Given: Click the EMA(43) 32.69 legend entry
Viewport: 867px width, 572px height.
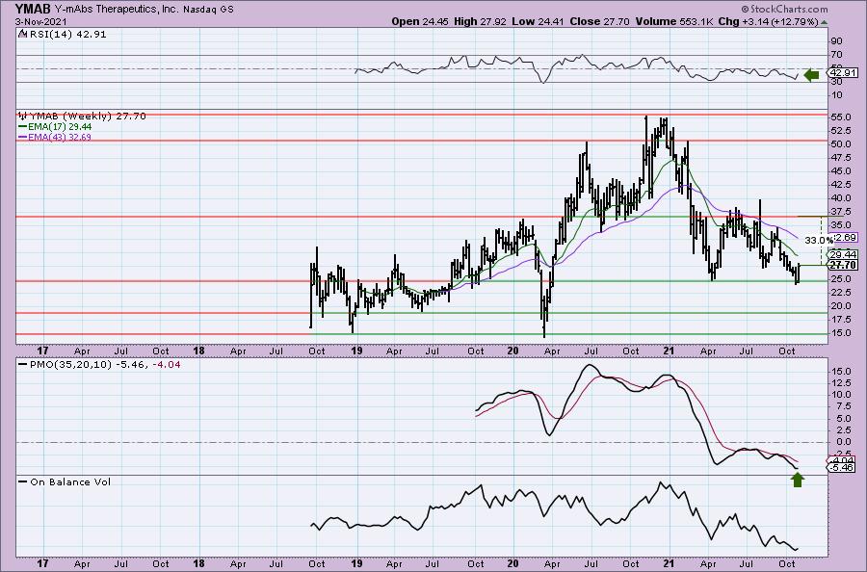Looking at the screenshot, I should [55, 137].
